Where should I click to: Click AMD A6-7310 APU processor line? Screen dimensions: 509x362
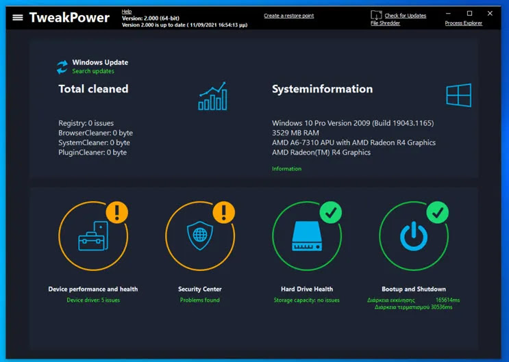tap(353, 143)
